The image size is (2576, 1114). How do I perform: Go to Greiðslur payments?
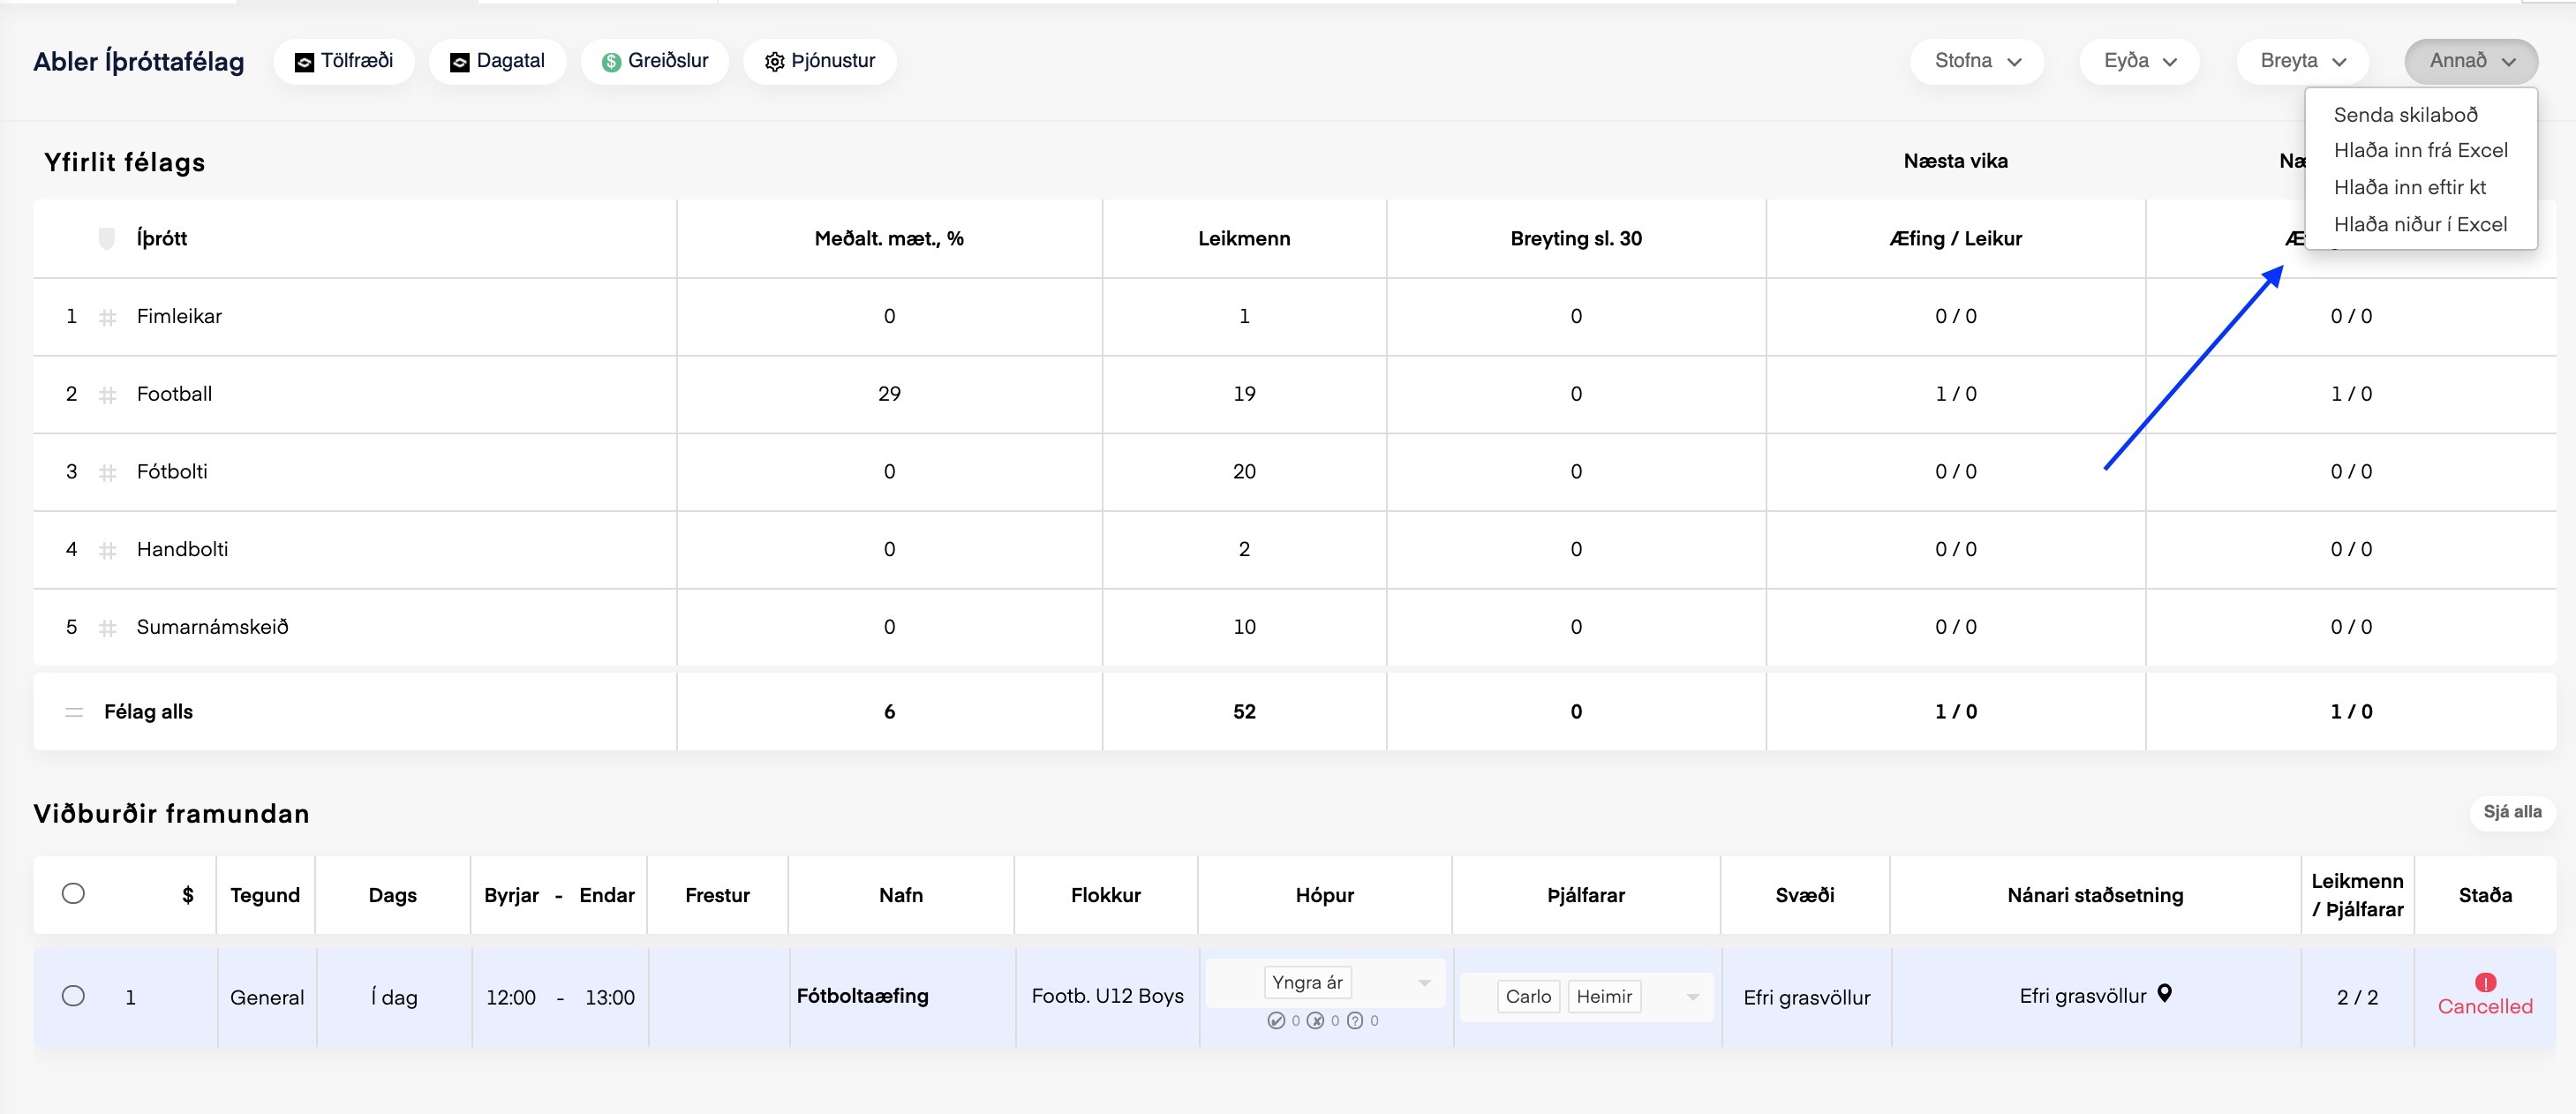coord(655,61)
